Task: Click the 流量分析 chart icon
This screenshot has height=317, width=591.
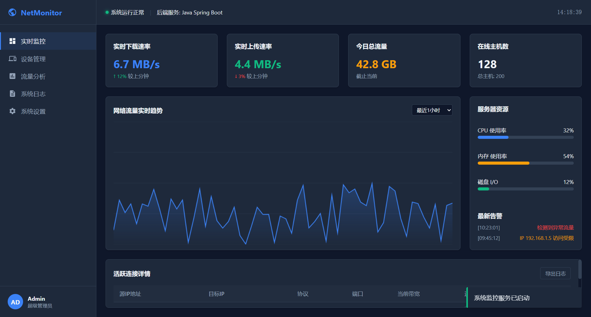Action: [x=12, y=76]
